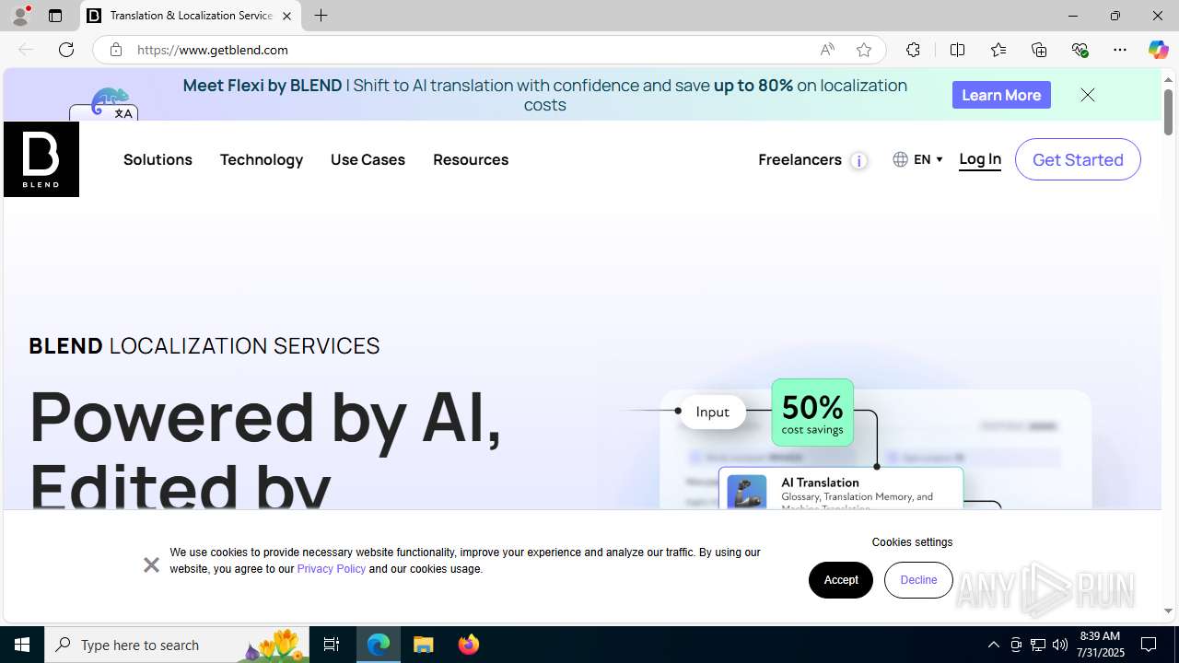View site information lock icon
Screen dimensions: 1179x663
[x=115, y=50]
